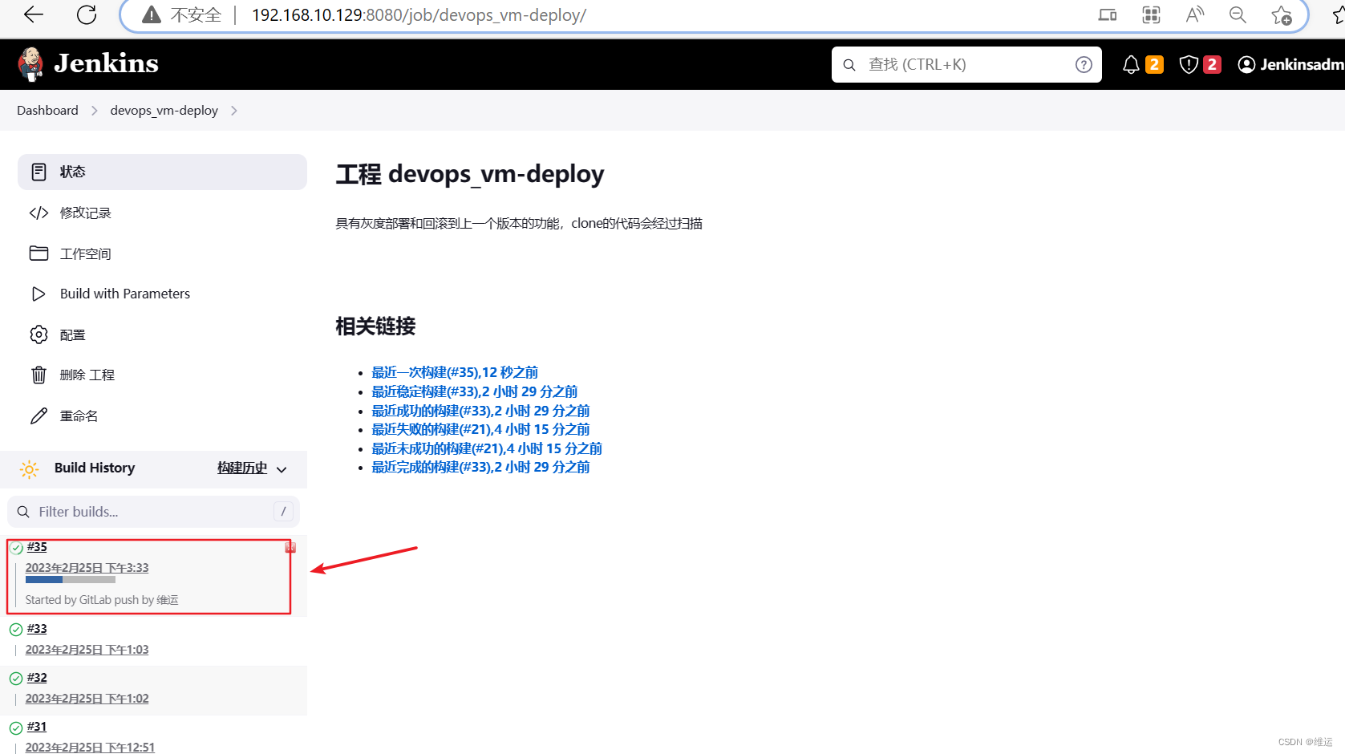Open the security shield warnings icon
The image size is (1345, 754).
tap(1189, 65)
